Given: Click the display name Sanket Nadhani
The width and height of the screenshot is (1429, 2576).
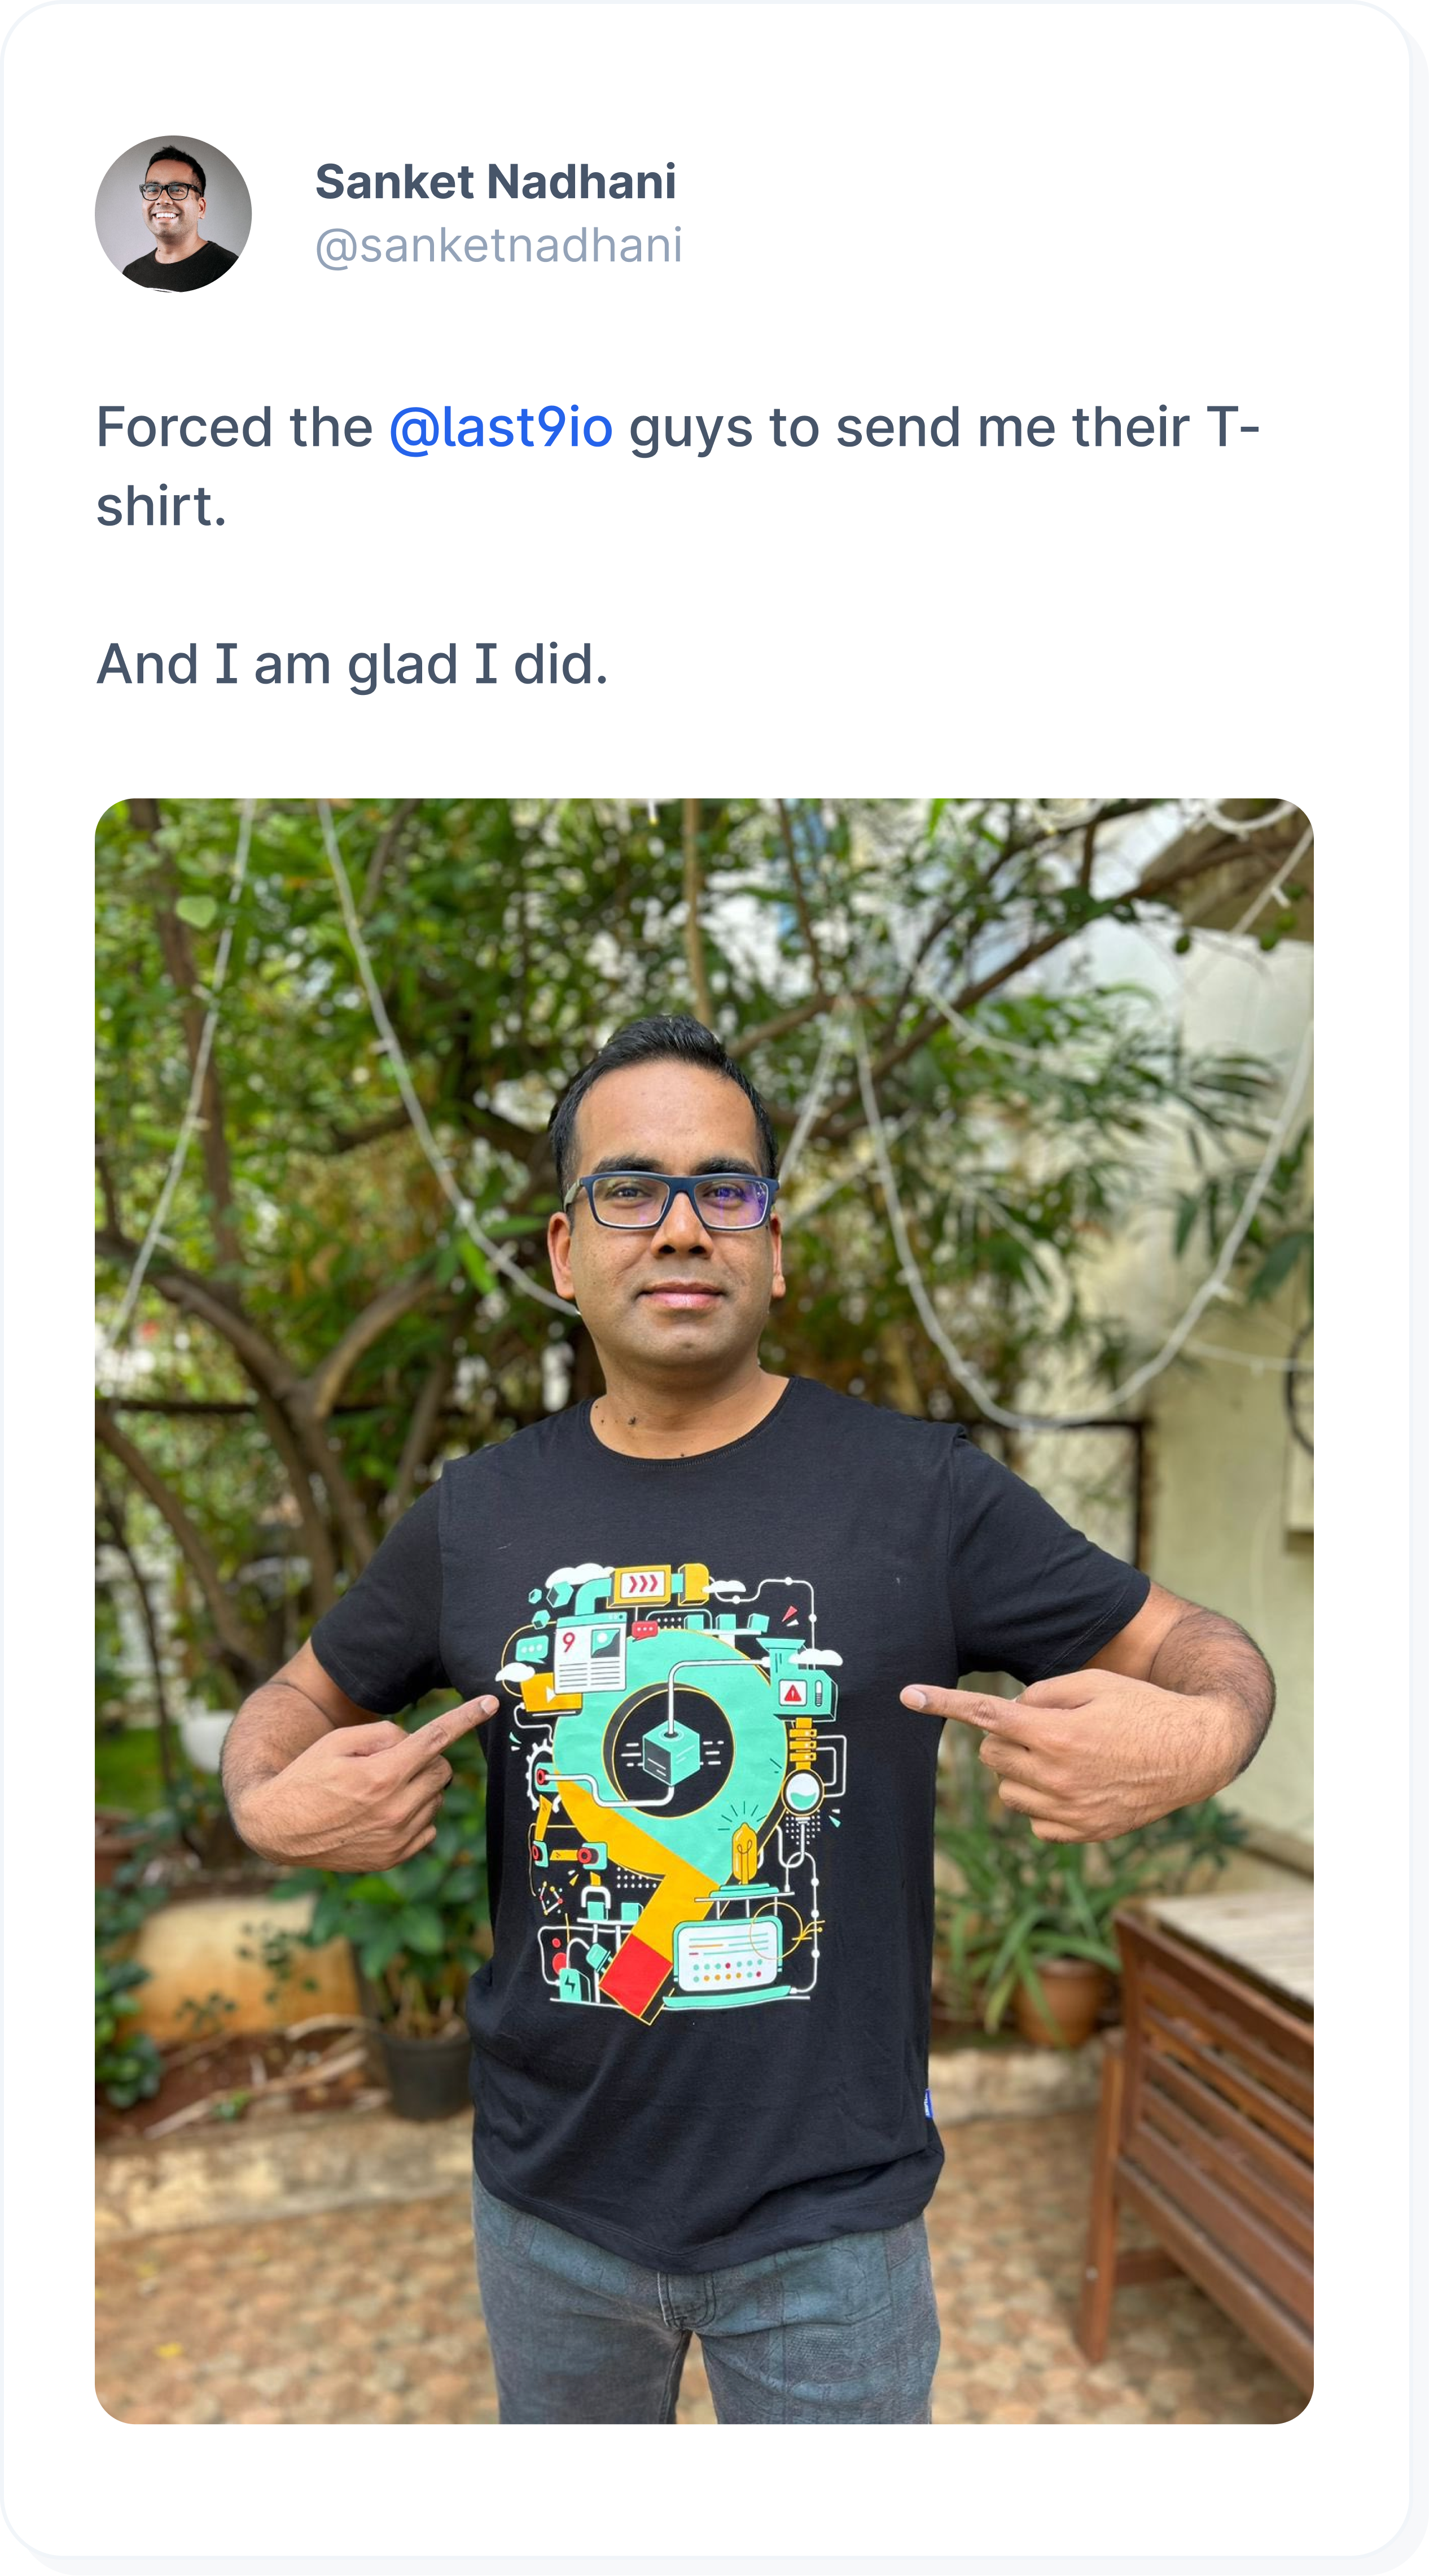Looking at the screenshot, I should tap(496, 182).
